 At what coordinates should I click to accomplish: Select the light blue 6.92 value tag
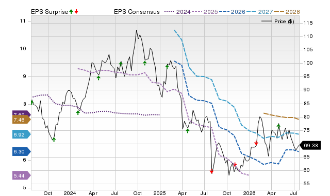click(22, 134)
